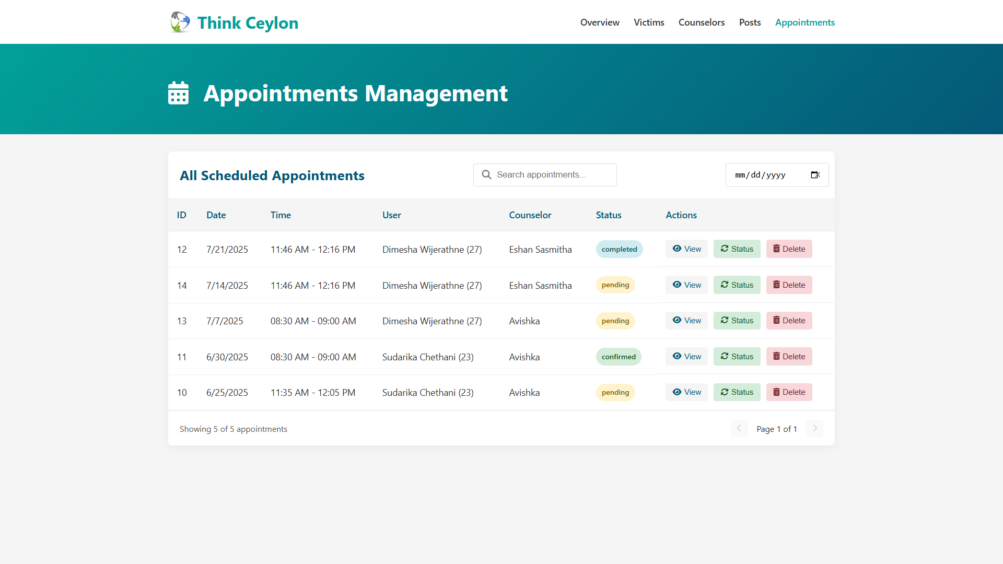Click the Counselor column header
1003x564 pixels.
[530, 215]
